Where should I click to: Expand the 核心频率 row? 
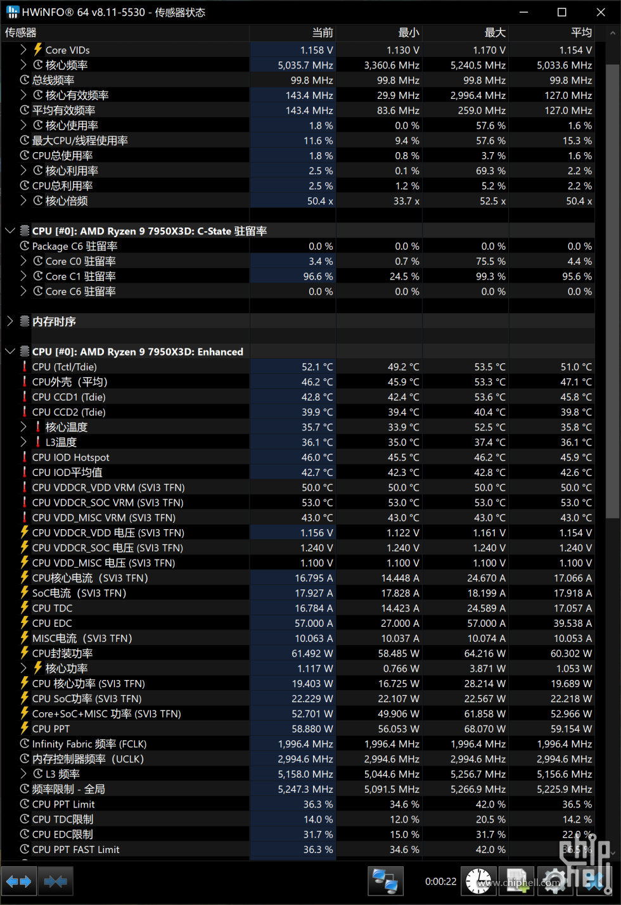tap(23, 65)
